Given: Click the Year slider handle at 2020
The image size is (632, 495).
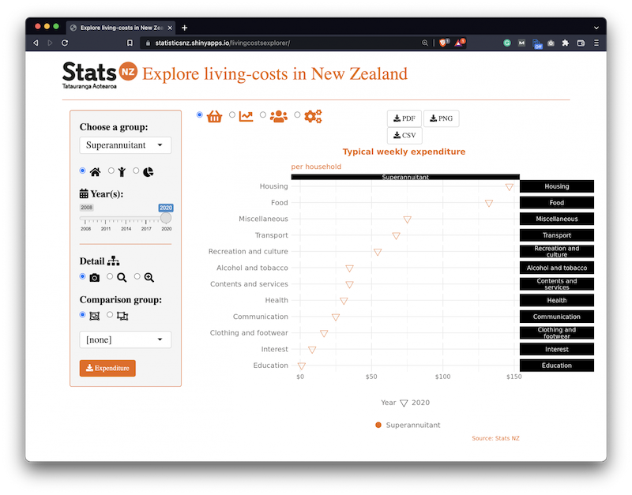Looking at the screenshot, I should click(x=166, y=218).
